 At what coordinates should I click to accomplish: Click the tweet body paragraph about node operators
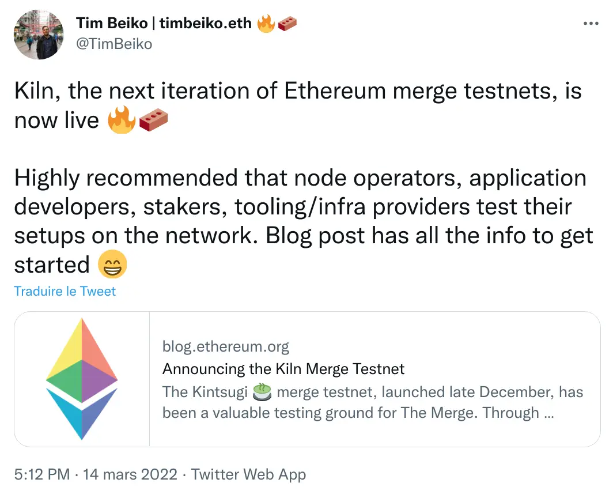coord(300,206)
